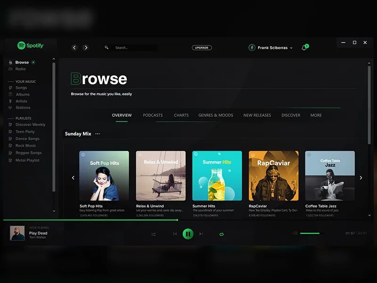This screenshot has height=283, width=377.
Task: Open the Summer Hits cover
Action: 217,175
